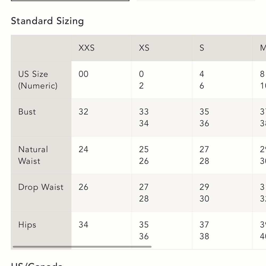Select the XS column header
The width and height of the screenshot is (266, 266).
click(162, 48)
